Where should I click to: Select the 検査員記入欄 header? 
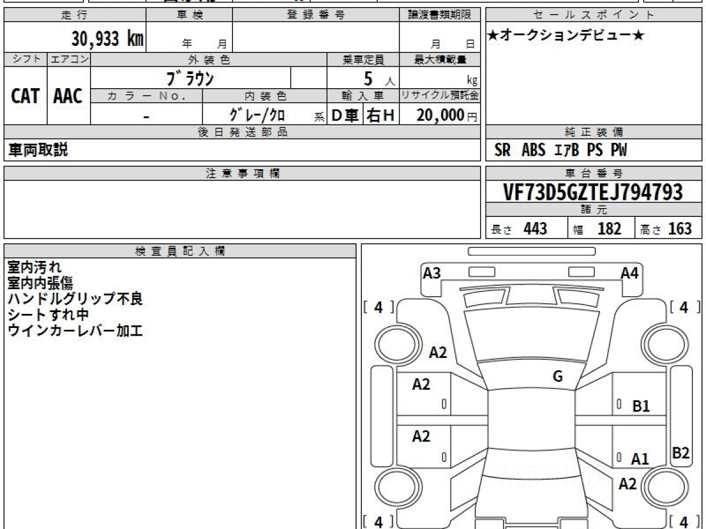(180, 251)
